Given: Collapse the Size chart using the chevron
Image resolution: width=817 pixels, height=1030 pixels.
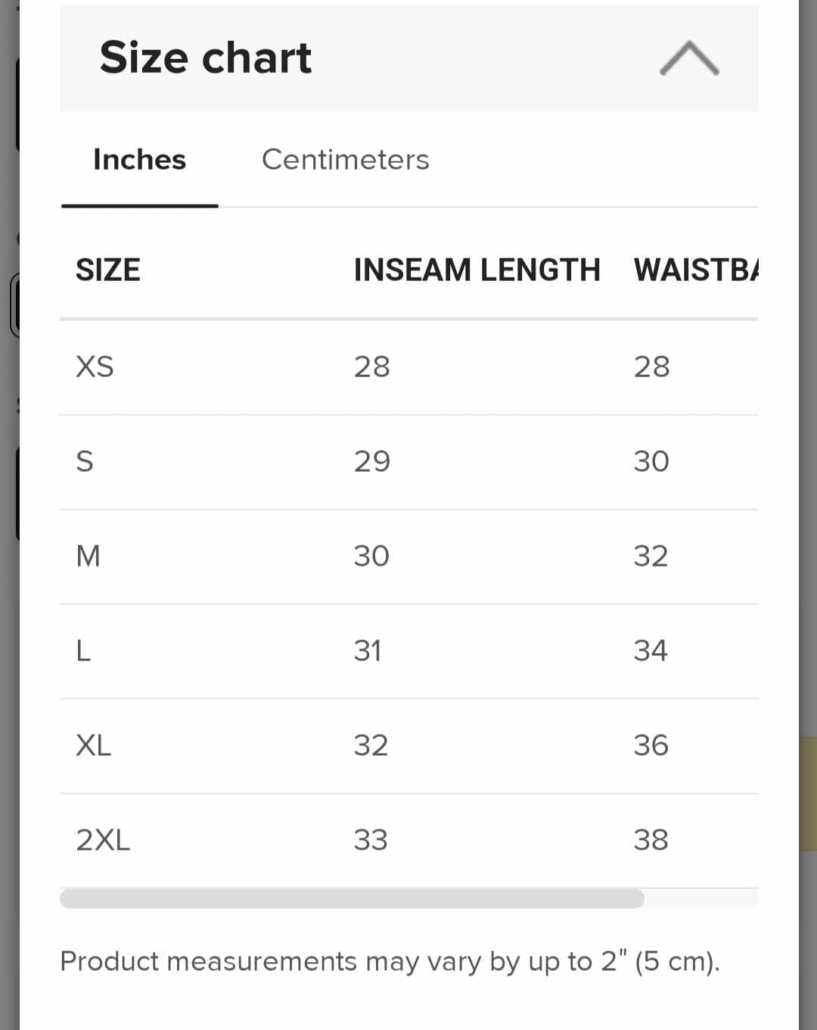Looking at the screenshot, I should [x=688, y=58].
